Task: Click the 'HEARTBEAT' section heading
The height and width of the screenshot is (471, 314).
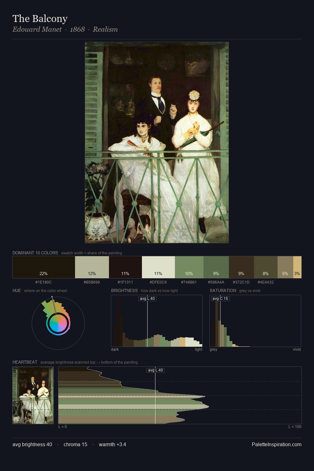Action: [x=25, y=362]
